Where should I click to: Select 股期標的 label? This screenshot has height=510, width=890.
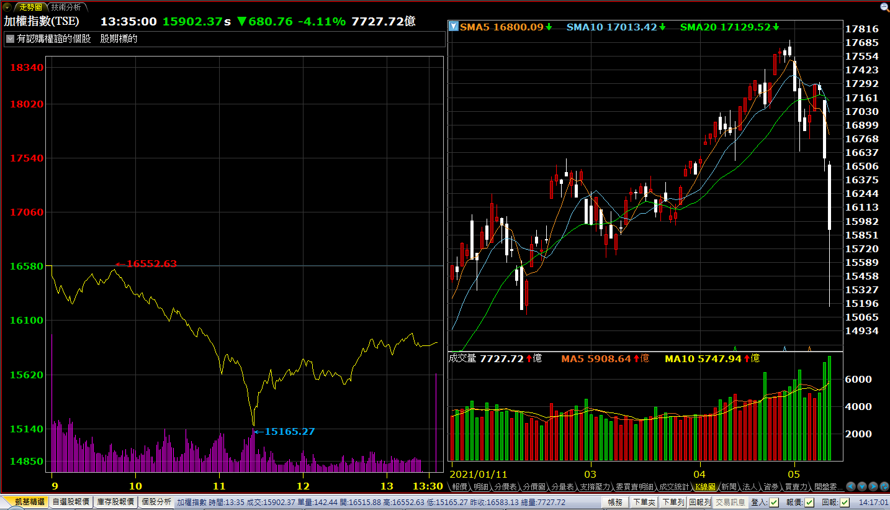click(x=119, y=39)
